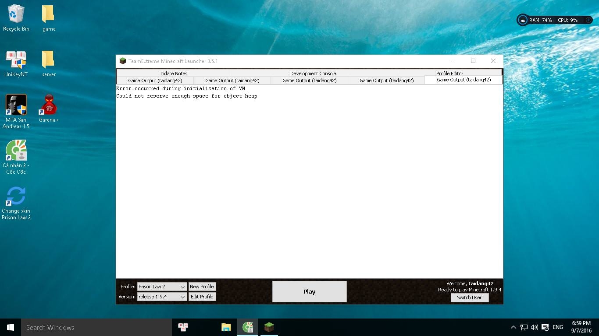Image resolution: width=599 pixels, height=336 pixels.
Task: Open File Explorer from the taskbar
Action: (x=226, y=327)
